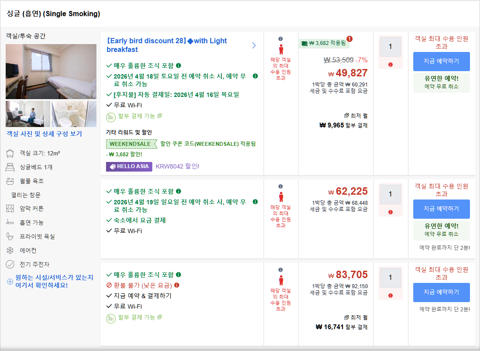The width and height of the screenshot is (480, 351).
Task: Expand details via arrow next to Light breakfast title
Action: click(254, 45)
